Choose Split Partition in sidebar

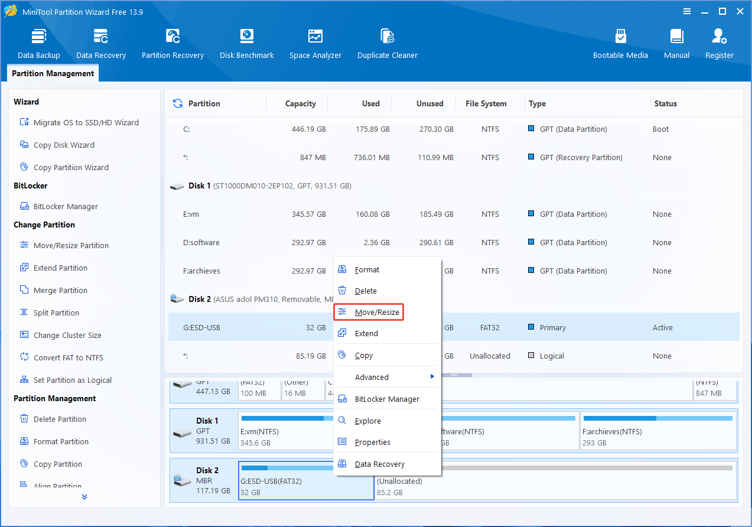[x=50, y=313]
